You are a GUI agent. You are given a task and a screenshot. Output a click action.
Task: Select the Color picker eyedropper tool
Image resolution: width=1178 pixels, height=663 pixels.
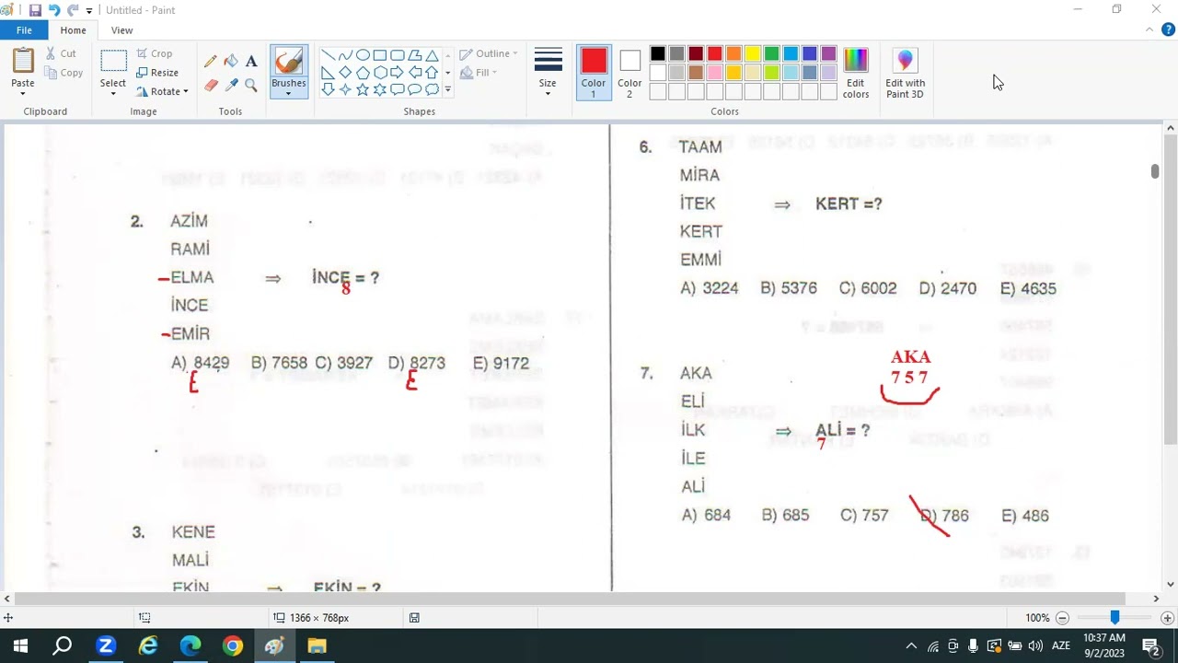[231, 86]
